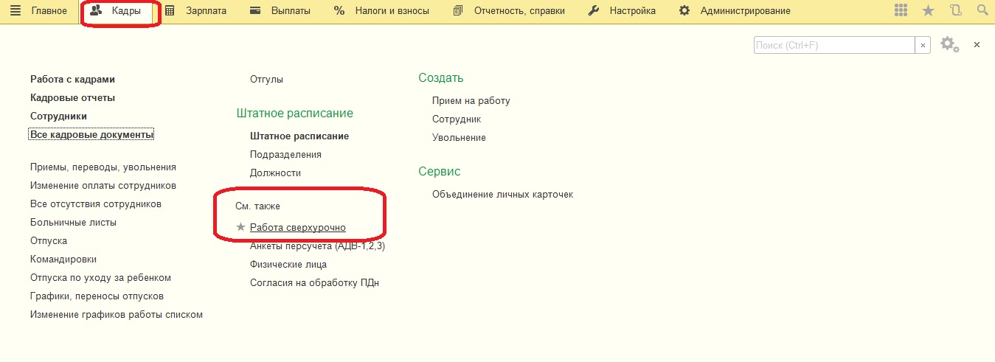Close the section menu panel
The width and height of the screenshot is (995, 362).
[977, 45]
